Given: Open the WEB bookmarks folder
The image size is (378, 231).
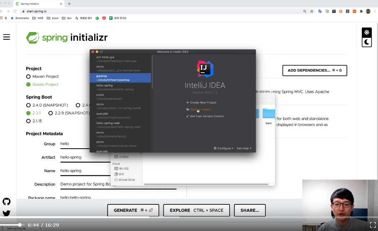Looking at the screenshot, I should pyautogui.click(x=38, y=18).
